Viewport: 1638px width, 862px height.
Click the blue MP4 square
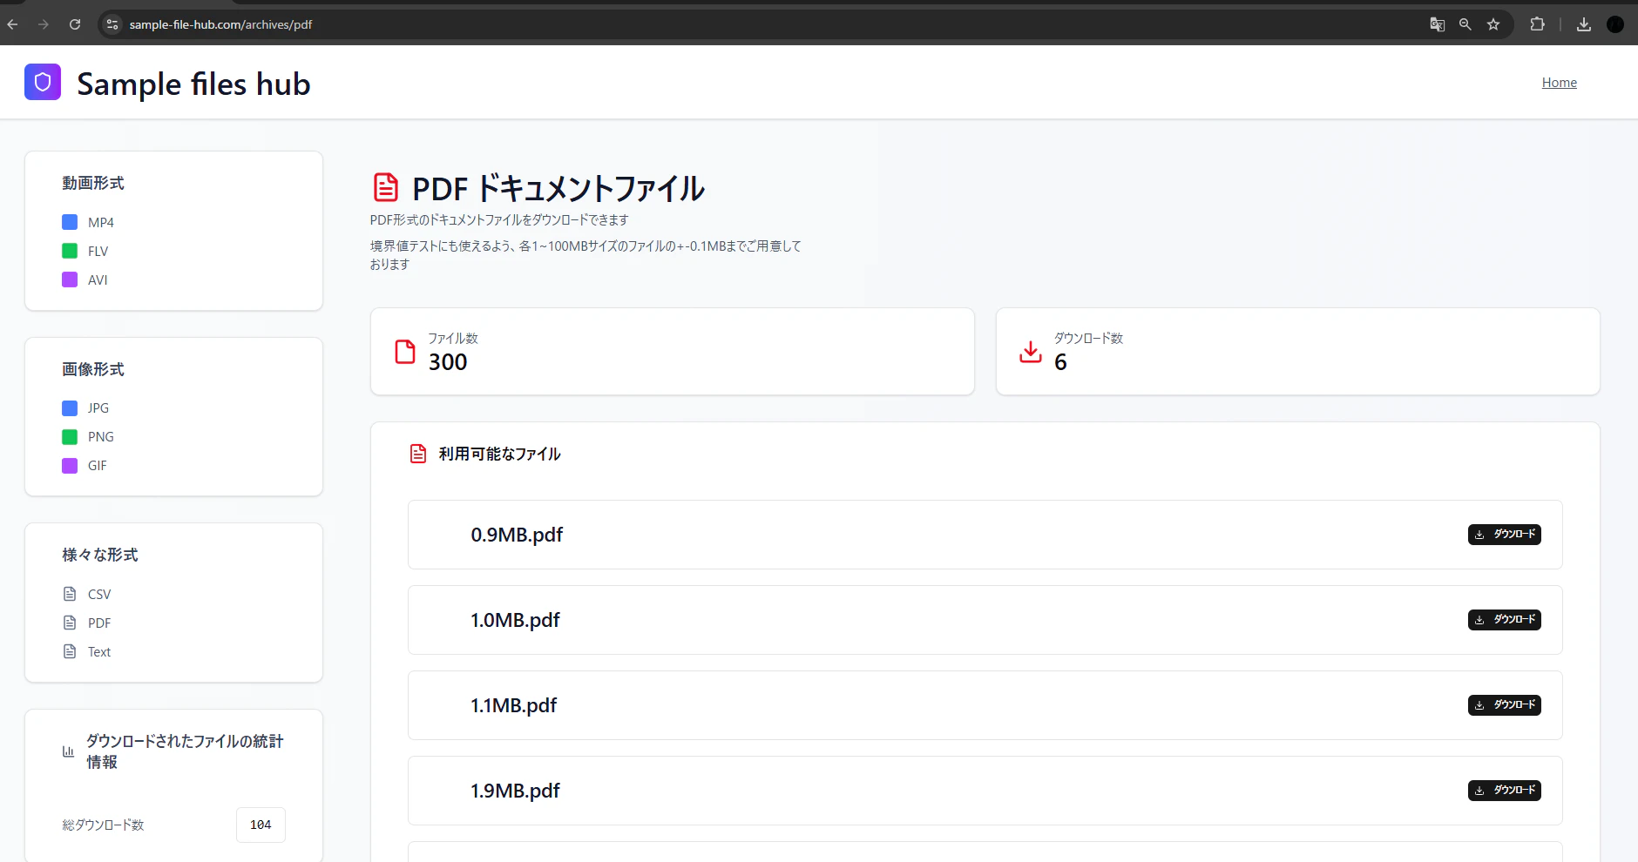(70, 222)
